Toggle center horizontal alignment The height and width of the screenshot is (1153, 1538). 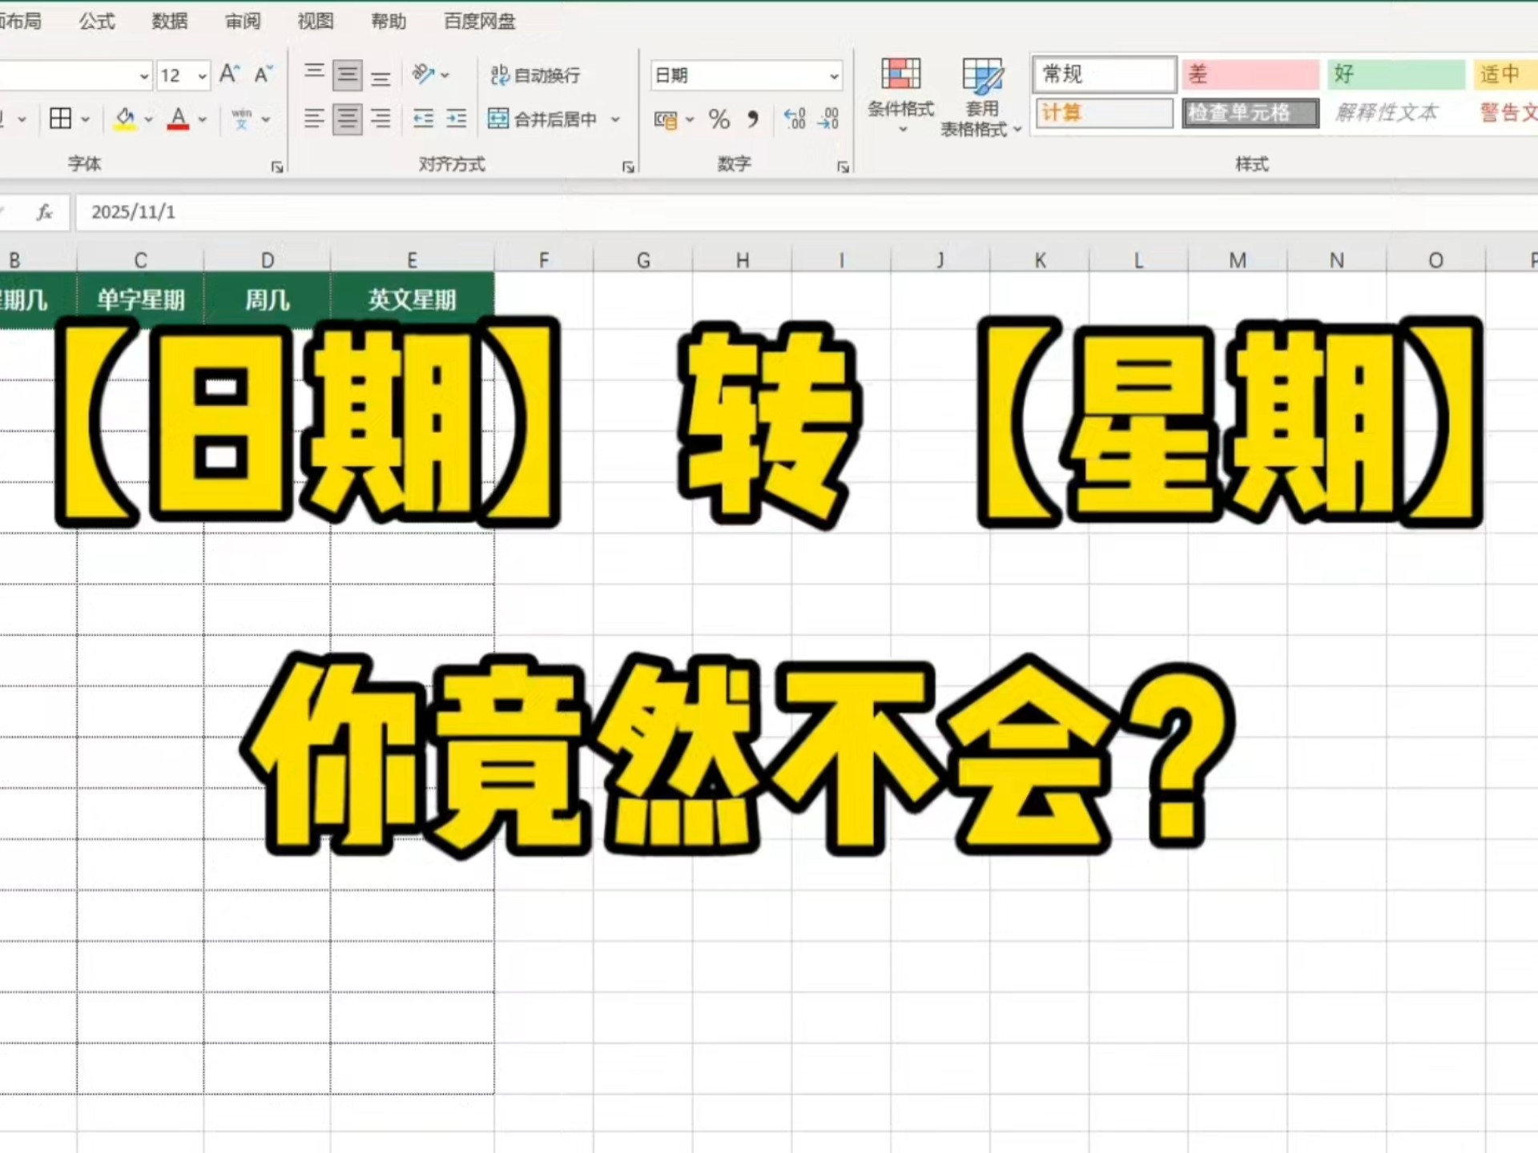point(347,119)
